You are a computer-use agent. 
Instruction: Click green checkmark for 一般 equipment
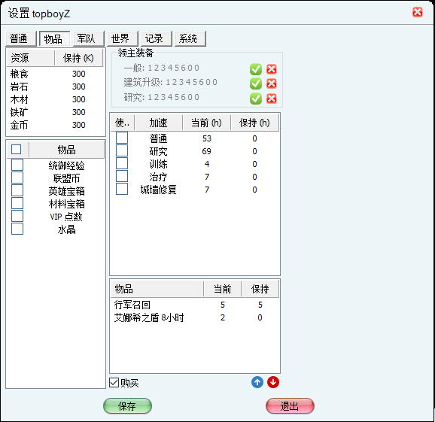256,69
